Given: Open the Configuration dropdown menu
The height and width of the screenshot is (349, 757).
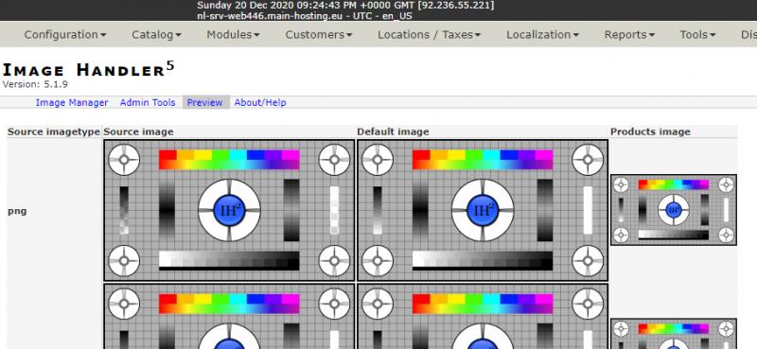Looking at the screenshot, I should point(65,35).
